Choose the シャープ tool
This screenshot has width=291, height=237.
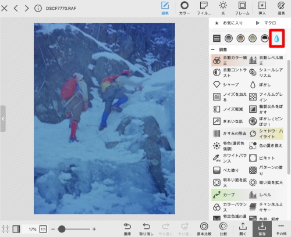point(230,85)
